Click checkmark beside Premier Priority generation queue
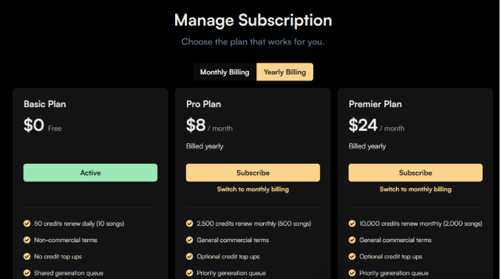 coord(352,273)
